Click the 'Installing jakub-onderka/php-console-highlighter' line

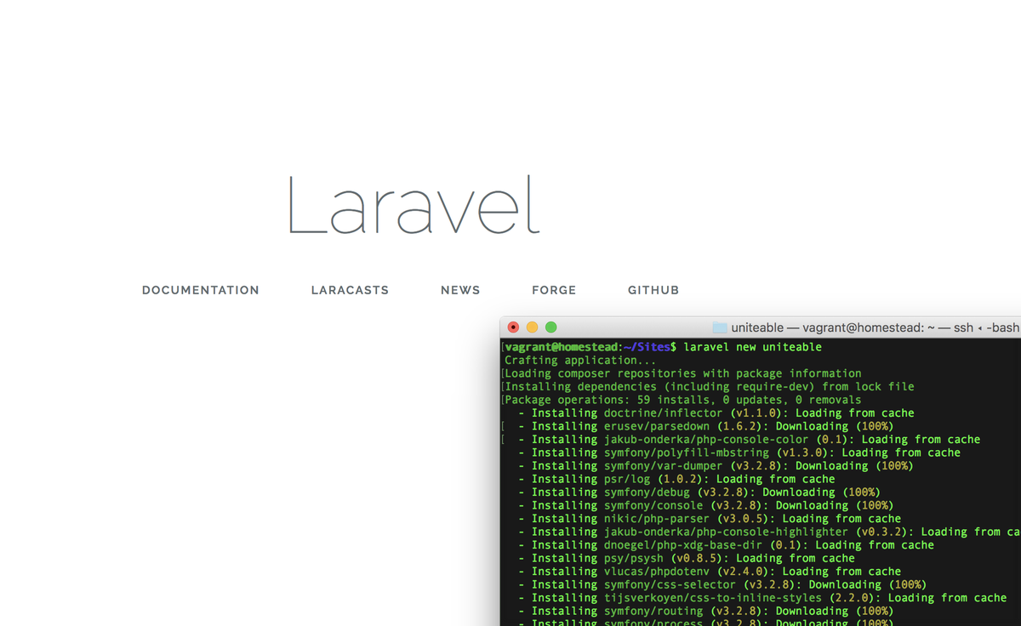click(x=769, y=532)
